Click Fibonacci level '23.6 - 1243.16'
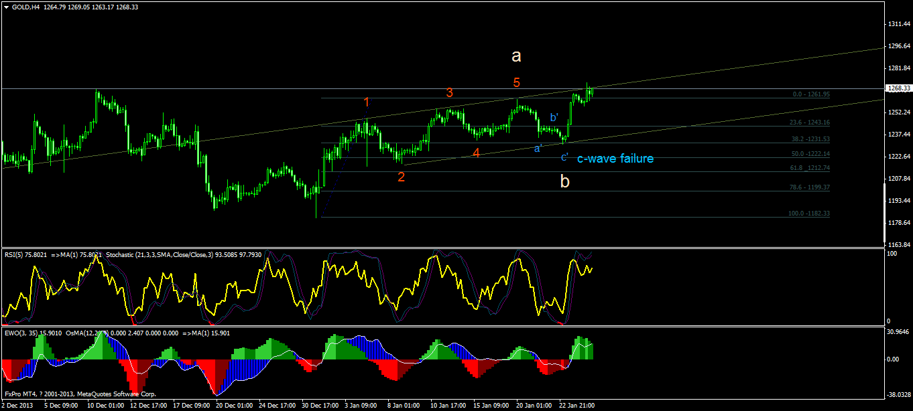 pos(810,122)
